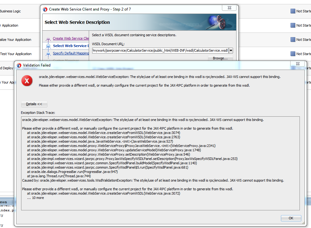Click the Test Your Application Not Started box

click(x=293, y=54)
